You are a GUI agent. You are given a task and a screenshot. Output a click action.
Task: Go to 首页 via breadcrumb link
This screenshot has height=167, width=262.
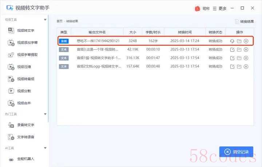coord(59,21)
